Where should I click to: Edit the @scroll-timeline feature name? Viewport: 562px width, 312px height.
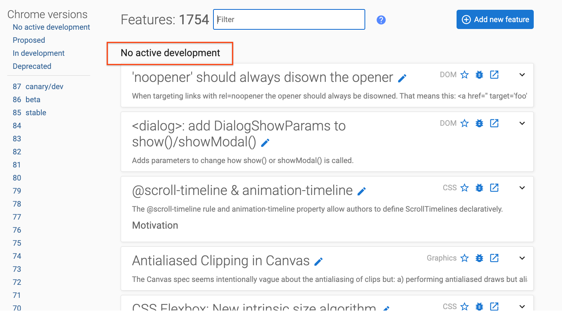[362, 191]
